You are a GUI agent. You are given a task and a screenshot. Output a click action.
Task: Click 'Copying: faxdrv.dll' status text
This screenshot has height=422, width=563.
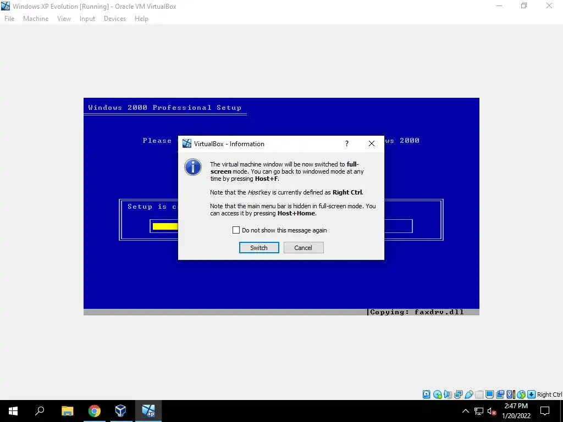(417, 312)
